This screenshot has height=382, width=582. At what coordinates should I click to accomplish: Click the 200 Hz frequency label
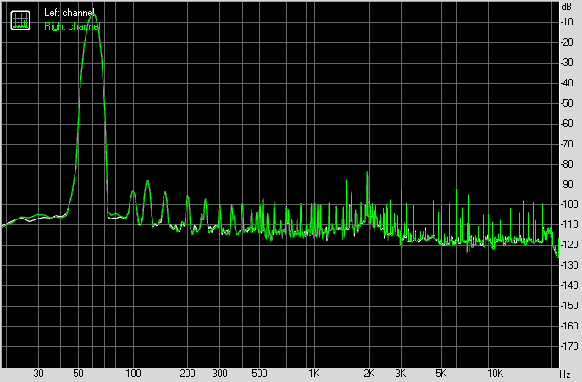(187, 374)
